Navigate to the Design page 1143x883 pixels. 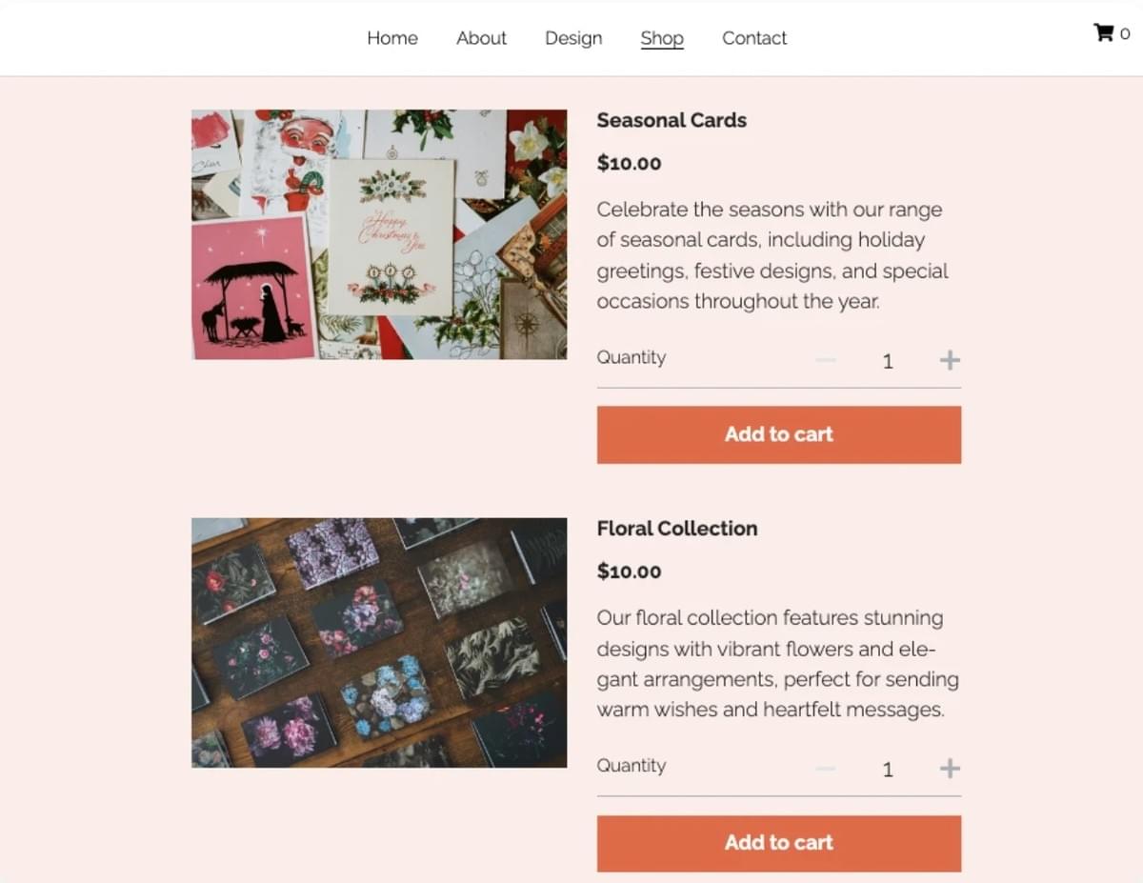(573, 38)
